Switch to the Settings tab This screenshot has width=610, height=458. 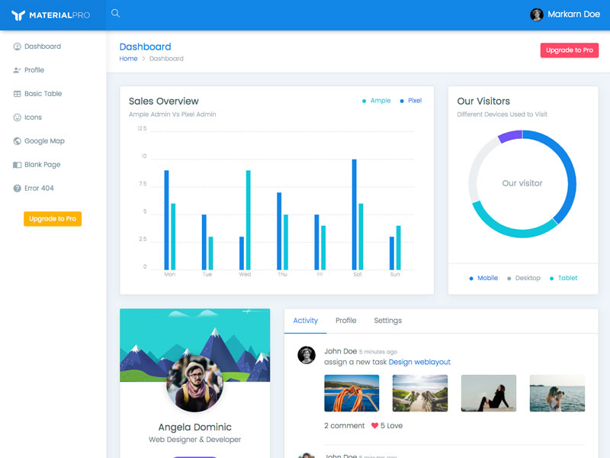click(x=388, y=321)
